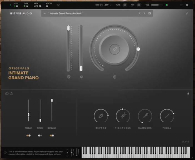Viewport: 195px width, 160px height.
Task: Click the CPU 3% readout
Action: (x=16, y=5)
